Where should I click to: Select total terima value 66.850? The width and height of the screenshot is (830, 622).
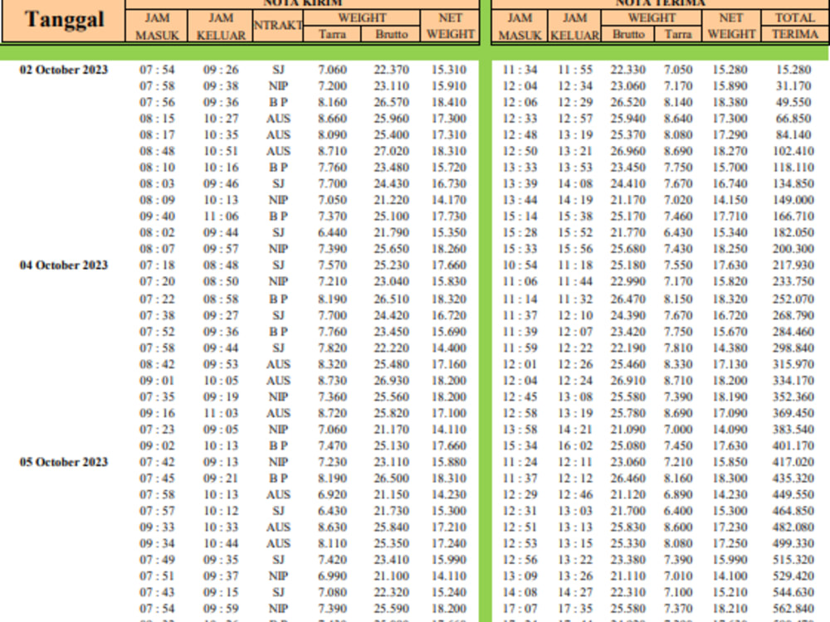793,119
